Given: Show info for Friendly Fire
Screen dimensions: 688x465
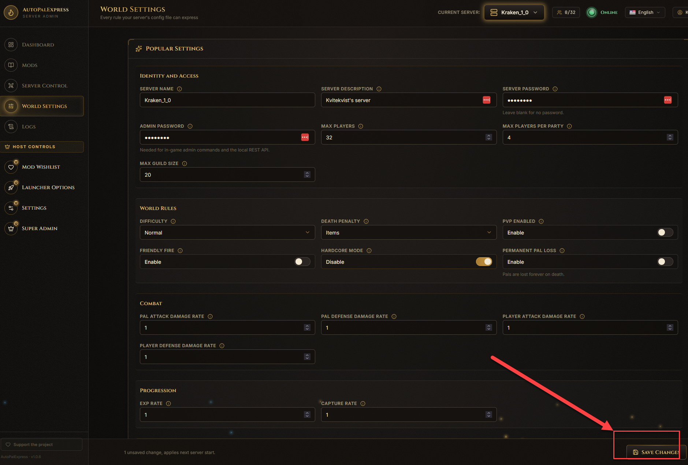Looking at the screenshot, I should point(180,251).
